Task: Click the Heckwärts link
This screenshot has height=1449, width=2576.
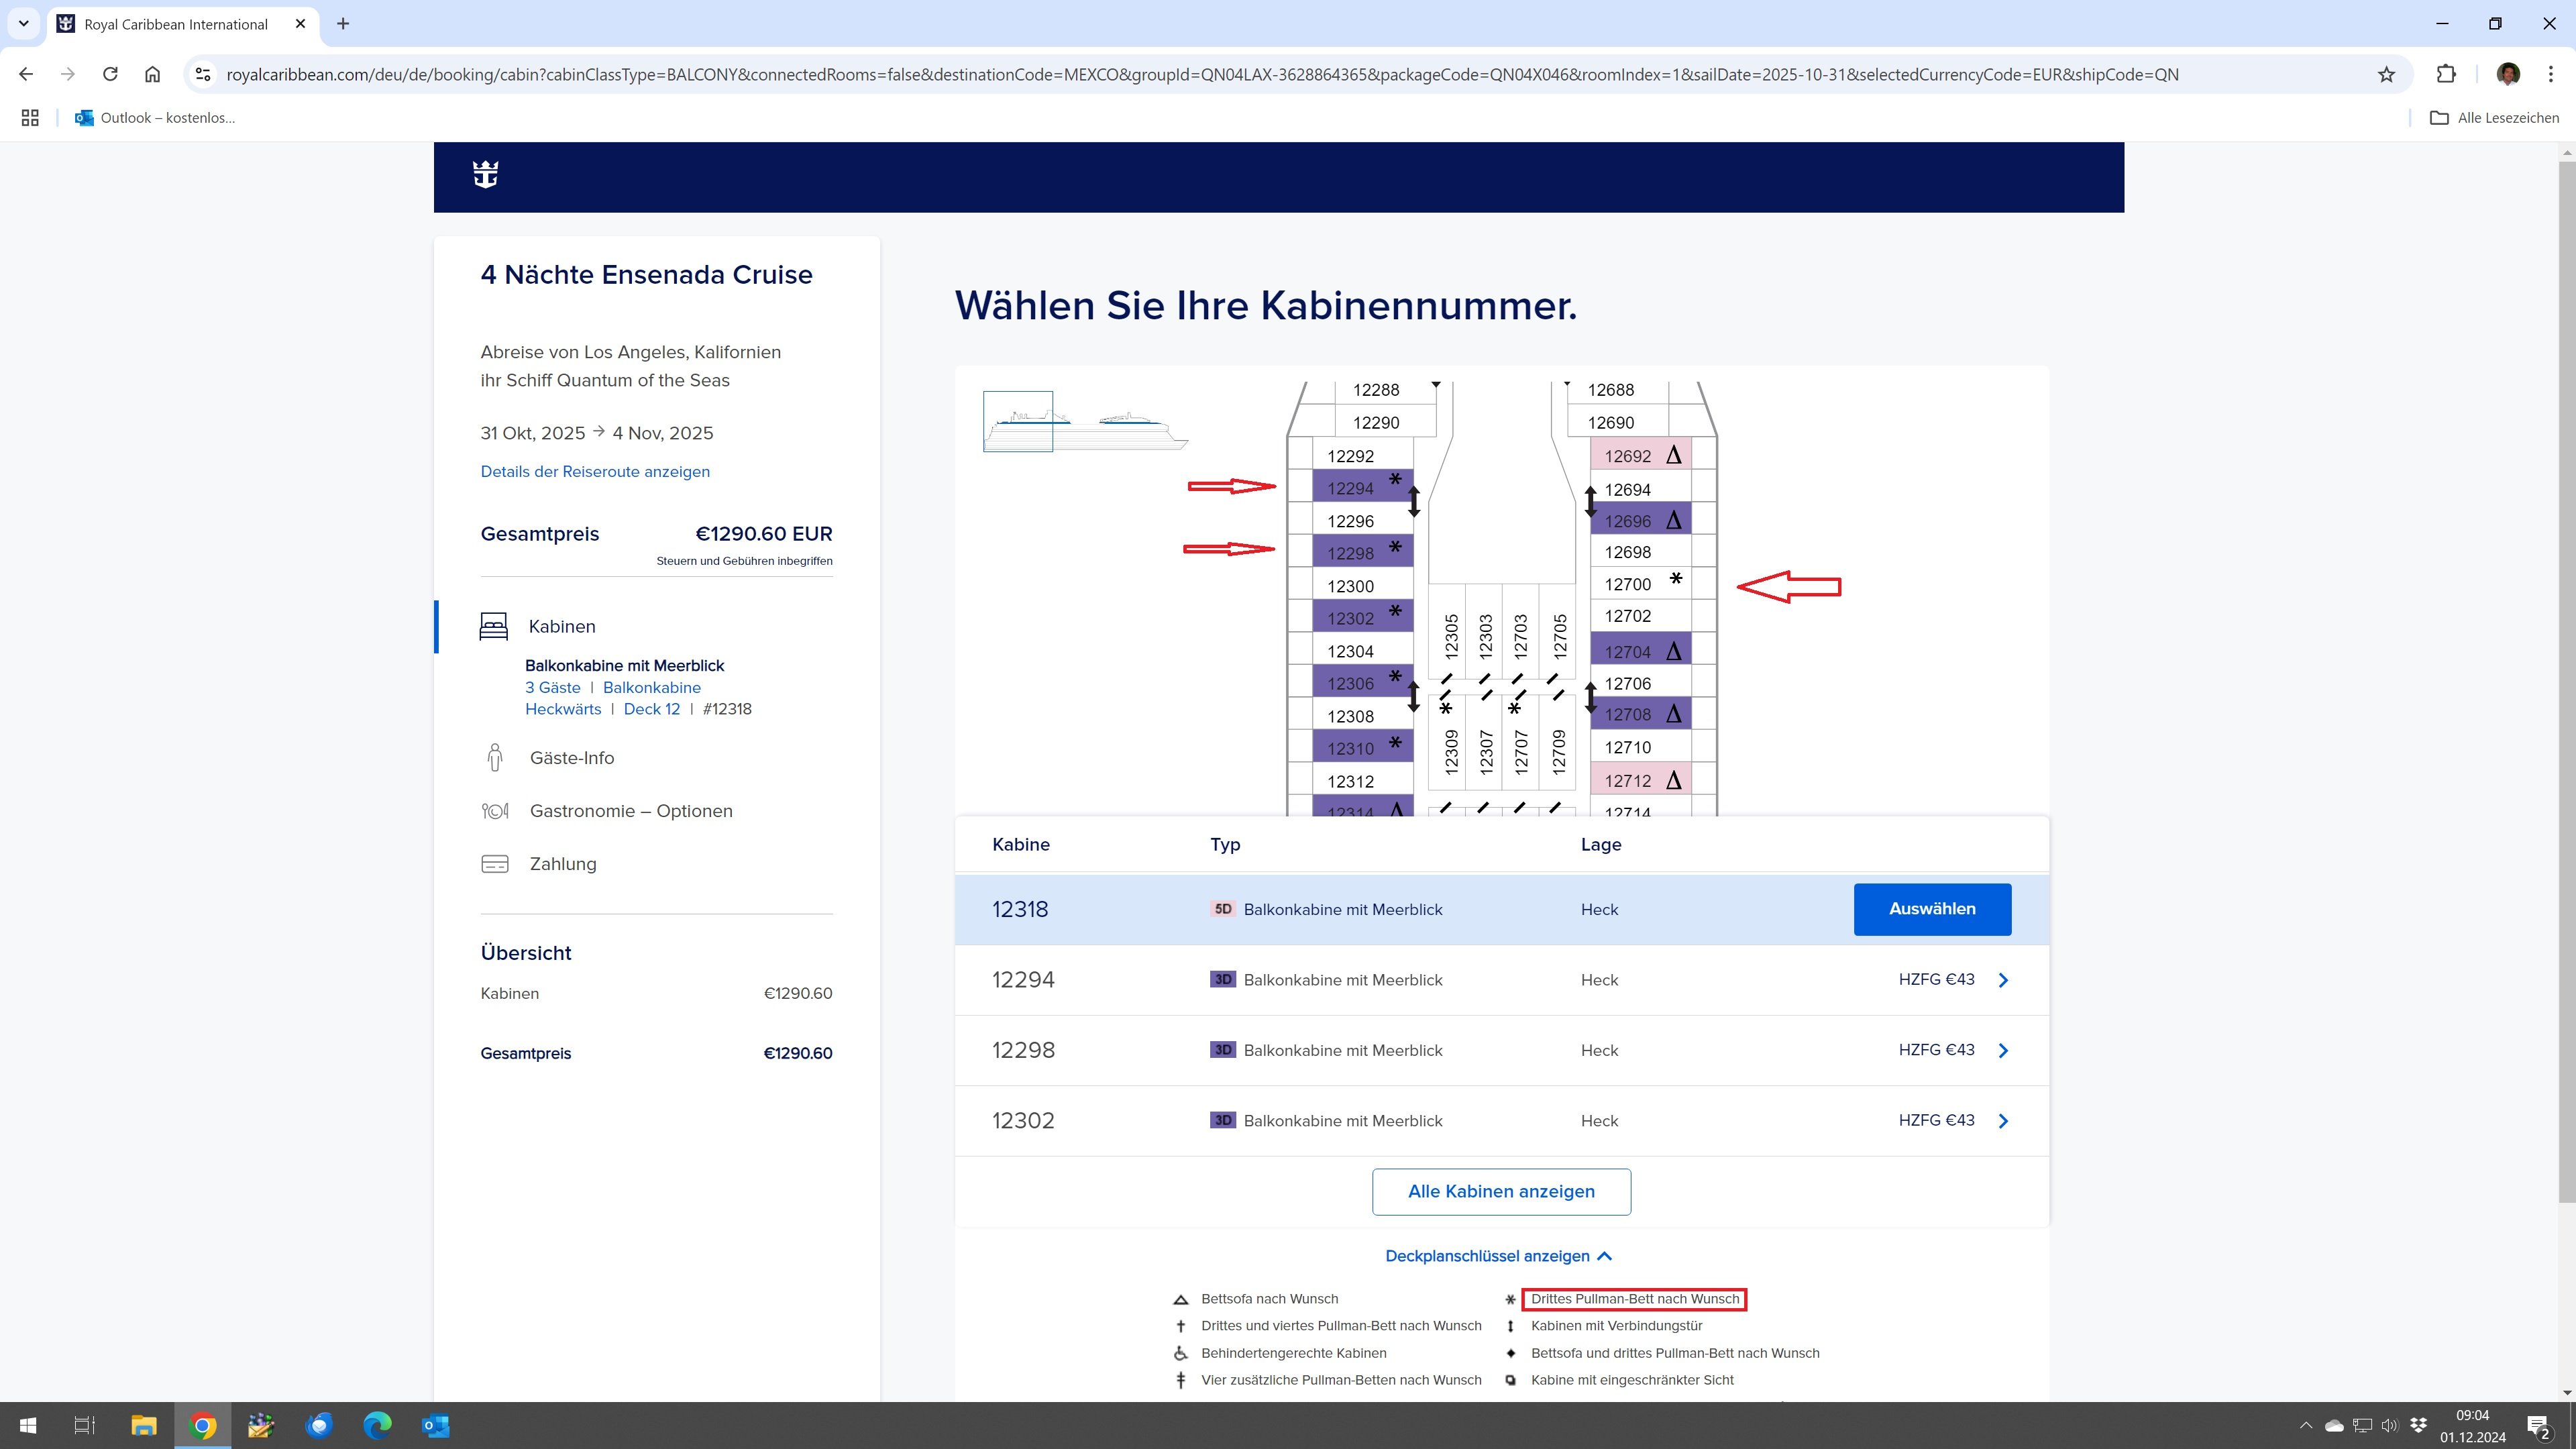Action: (563, 709)
